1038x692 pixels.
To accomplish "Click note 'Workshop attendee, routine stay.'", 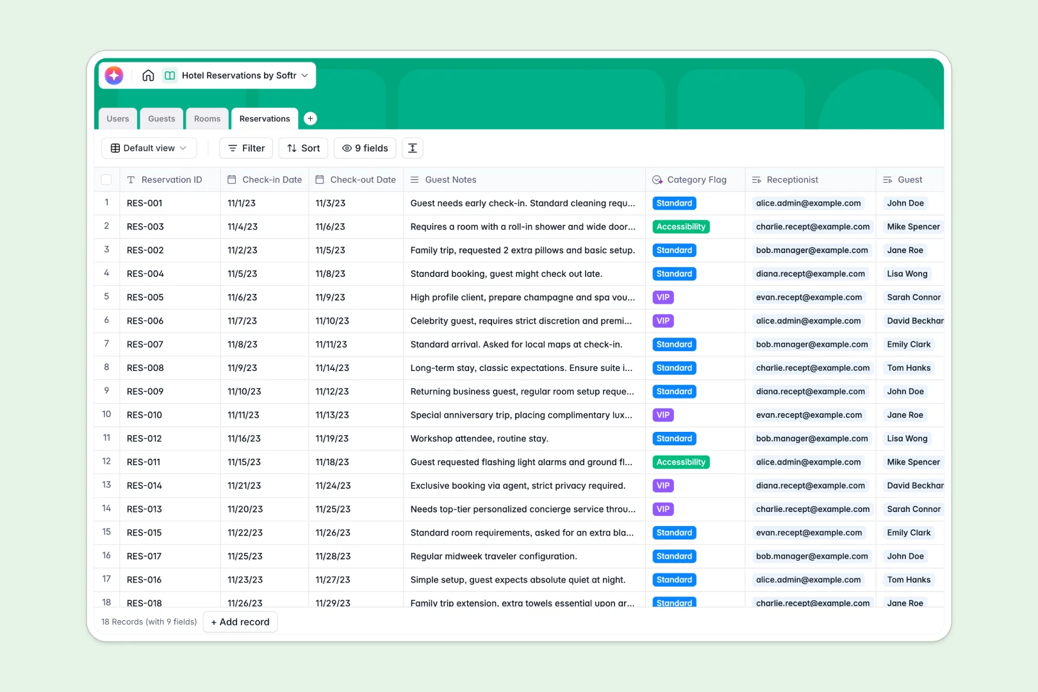I will [479, 439].
